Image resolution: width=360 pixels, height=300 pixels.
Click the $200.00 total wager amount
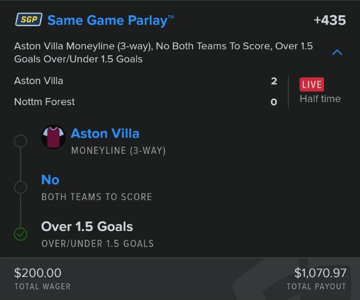tap(38, 273)
